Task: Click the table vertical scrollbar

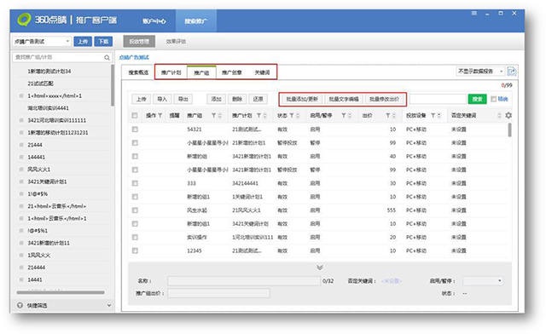Action: (x=510, y=130)
